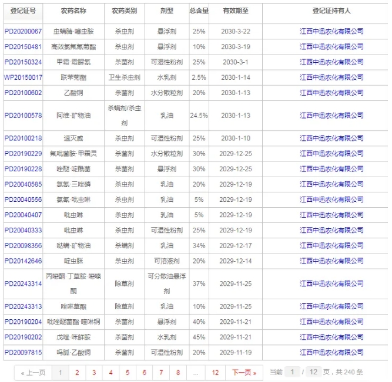Screen dimensions: 392x382
Task: Click 江西中迅农化有限公司 in the PD20200067 row
Action: 331,32
